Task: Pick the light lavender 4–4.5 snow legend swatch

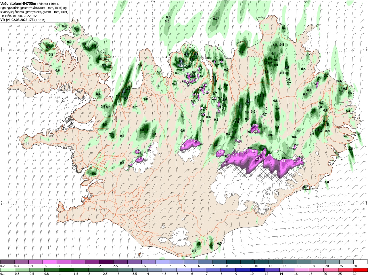Action: [x=163, y=262]
